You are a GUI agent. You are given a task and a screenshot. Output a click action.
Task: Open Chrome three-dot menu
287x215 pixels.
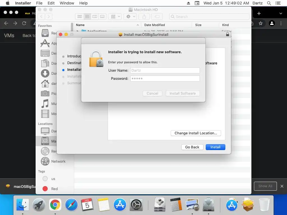click(281, 23)
